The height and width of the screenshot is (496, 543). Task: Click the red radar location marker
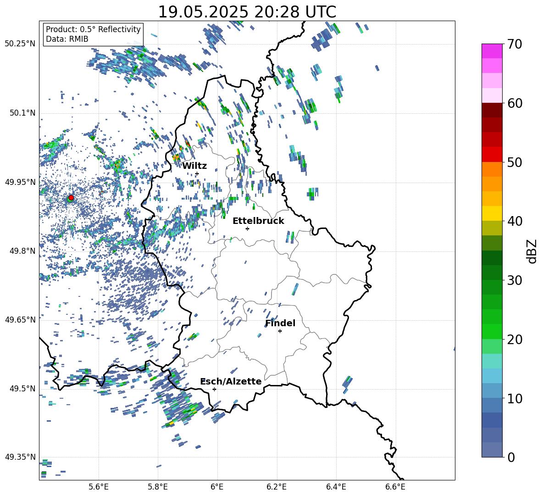(71, 198)
